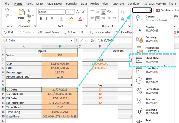Expand the Paste options arrow
This screenshot has width=179, height=123.
pos(21,21)
